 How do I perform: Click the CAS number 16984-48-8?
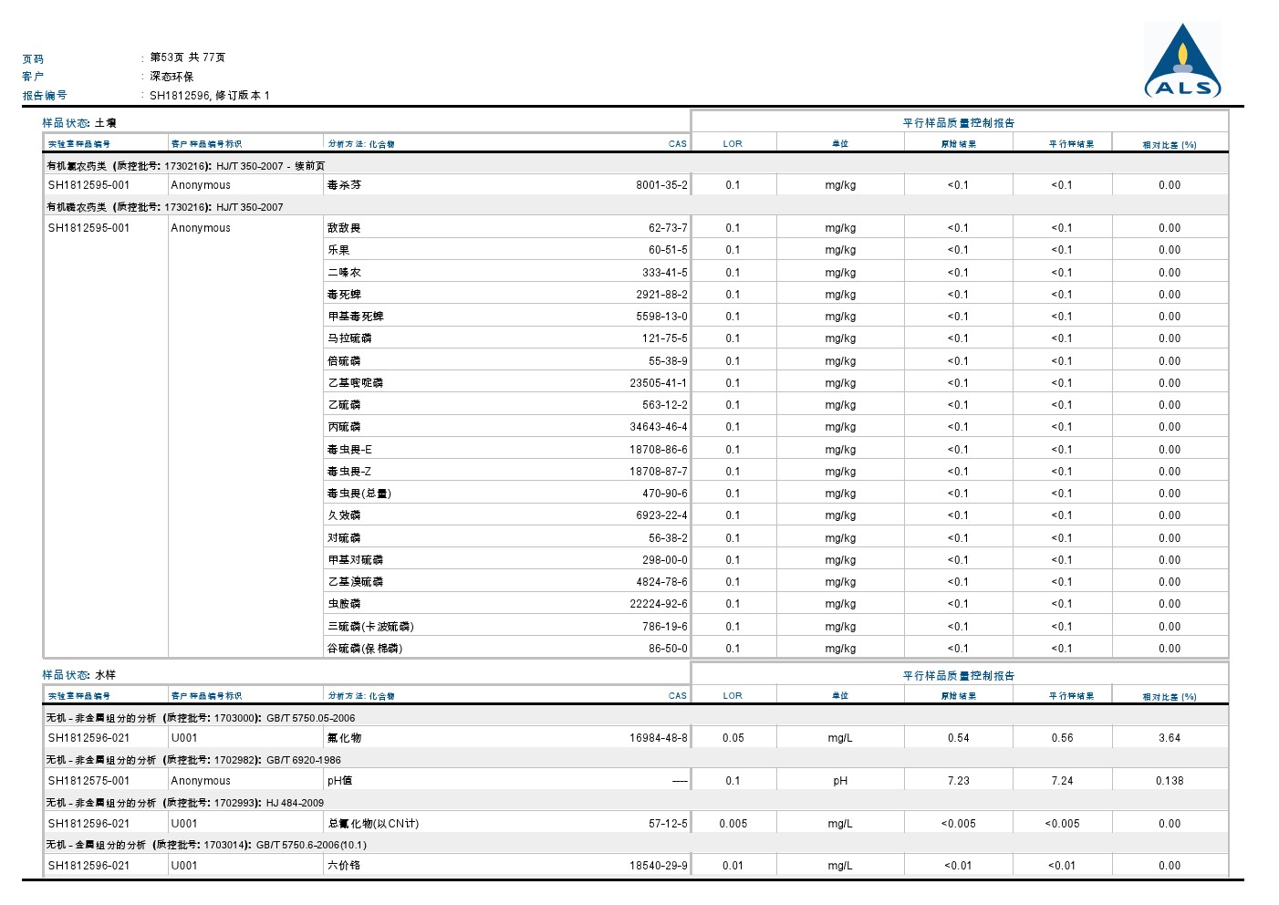[x=658, y=738]
